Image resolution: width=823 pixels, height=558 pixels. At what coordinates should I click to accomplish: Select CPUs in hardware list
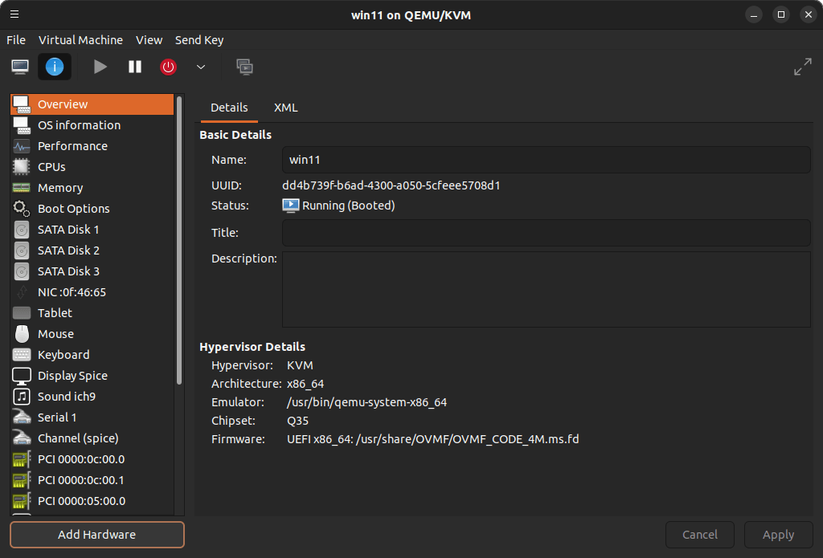pos(51,167)
